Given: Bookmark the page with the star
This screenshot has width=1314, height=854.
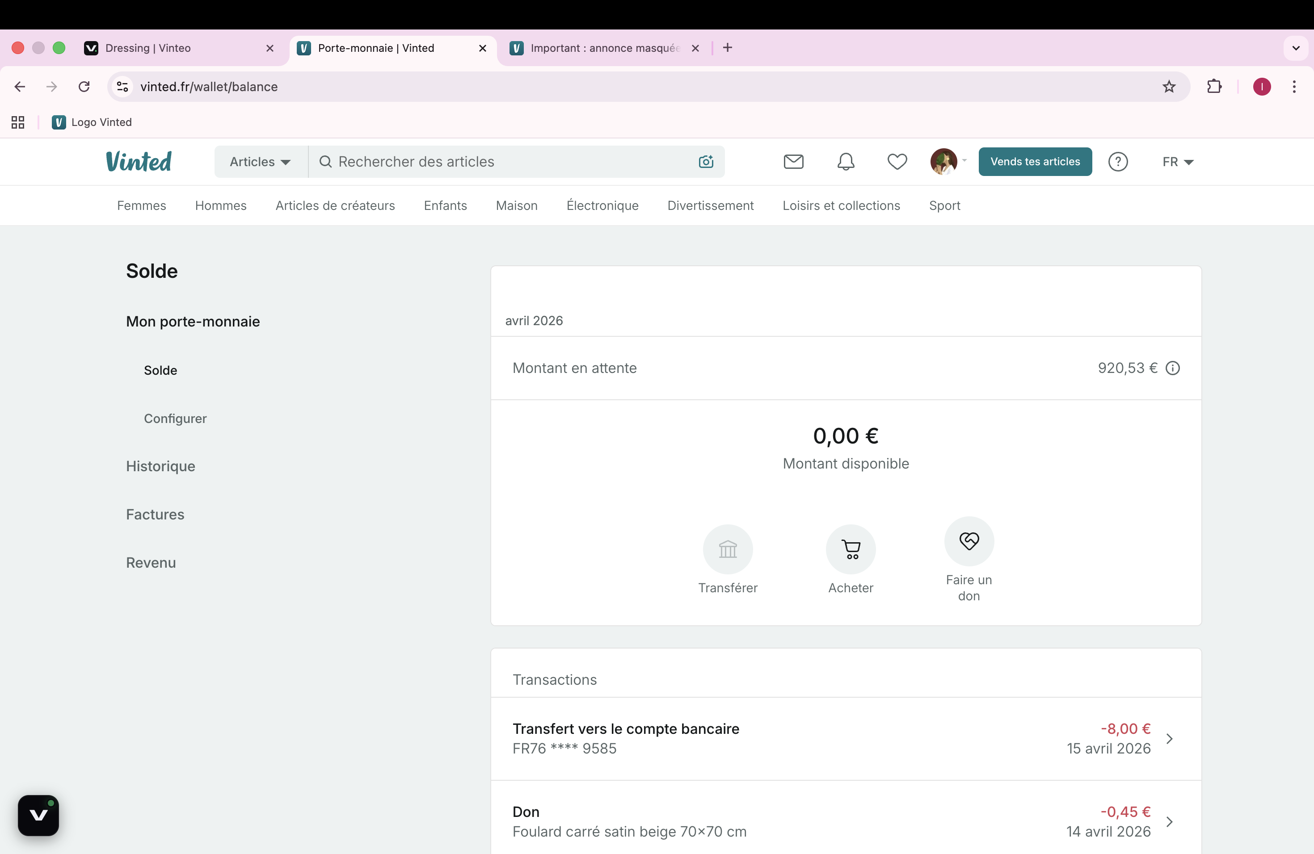Looking at the screenshot, I should [x=1169, y=87].
